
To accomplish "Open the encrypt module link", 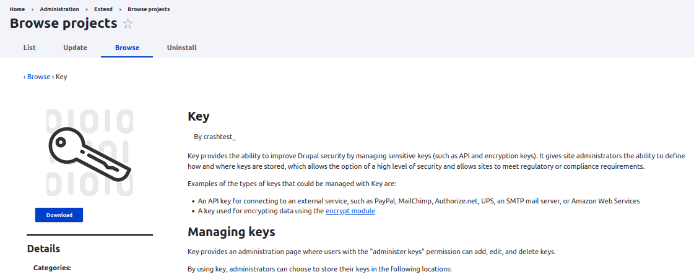I will click(350, 211).
